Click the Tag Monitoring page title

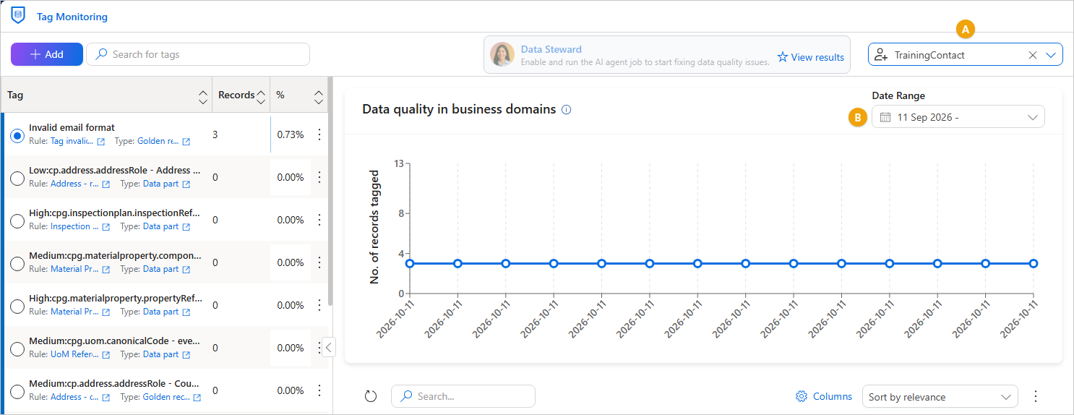(72, 17)
